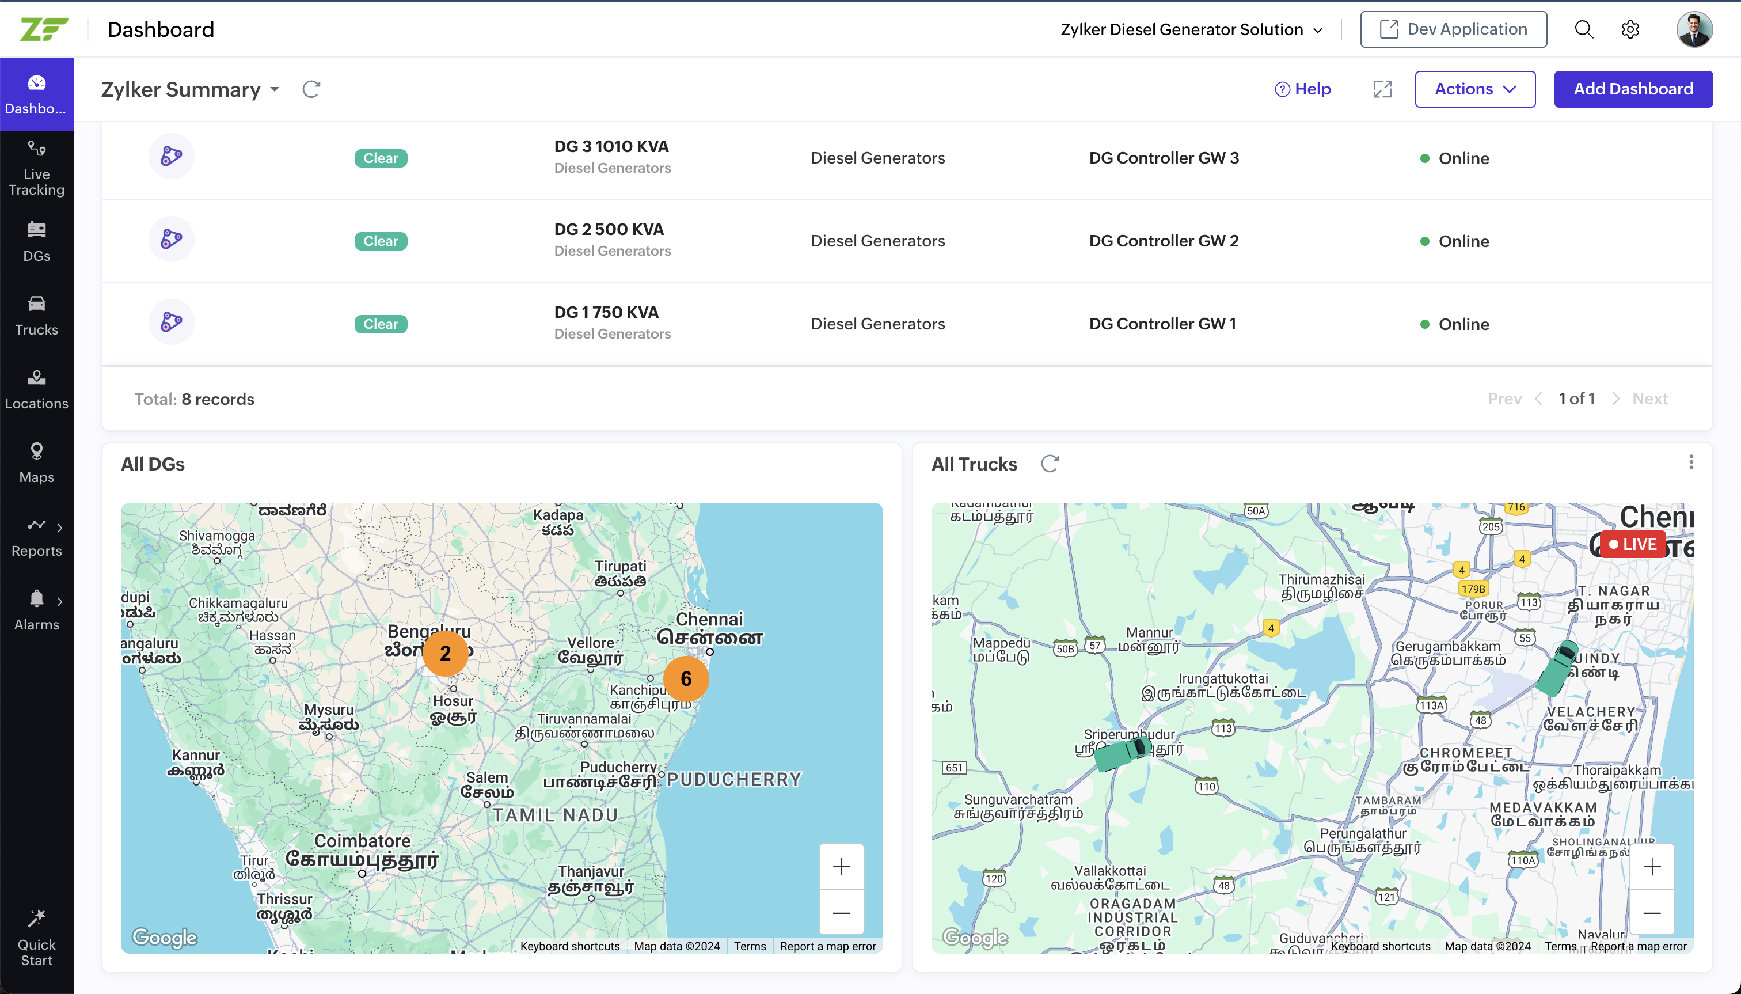Open the search magnifier icon
Viewport: 1741px width, 994px height.
tap(1584, 29)
